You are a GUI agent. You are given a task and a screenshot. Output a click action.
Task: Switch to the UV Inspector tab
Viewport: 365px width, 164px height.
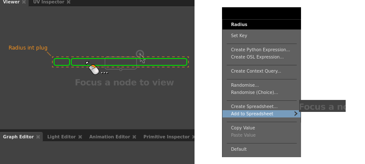[x=49, y=2]
